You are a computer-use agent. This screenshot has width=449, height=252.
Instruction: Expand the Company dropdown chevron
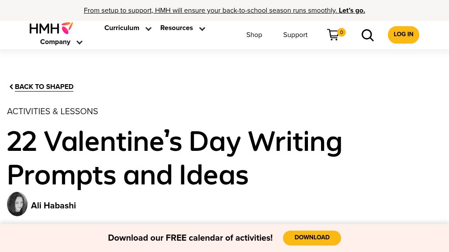pyautogui.click(x=79, y=42)
